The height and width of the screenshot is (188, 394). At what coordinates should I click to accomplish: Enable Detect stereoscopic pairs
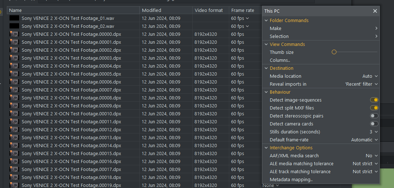tap(374, 116)
